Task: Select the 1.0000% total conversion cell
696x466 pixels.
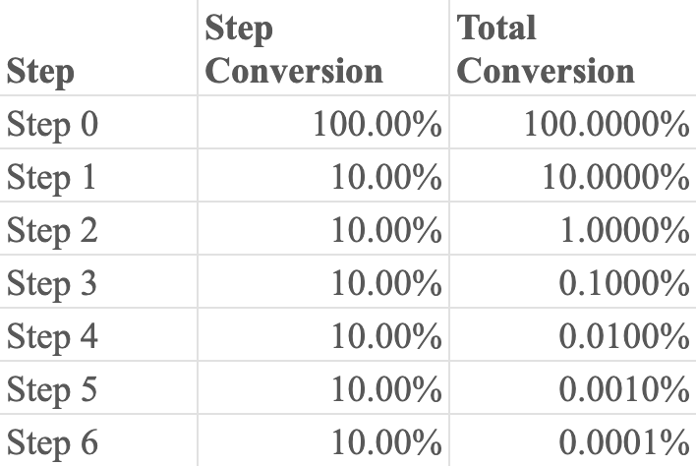Action: pyautogui.click(x=623, y=231)
